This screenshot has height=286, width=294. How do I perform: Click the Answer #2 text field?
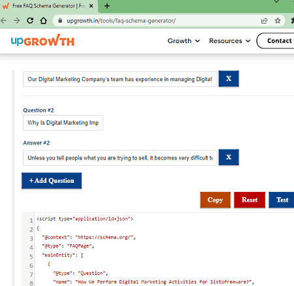[120, 158]
